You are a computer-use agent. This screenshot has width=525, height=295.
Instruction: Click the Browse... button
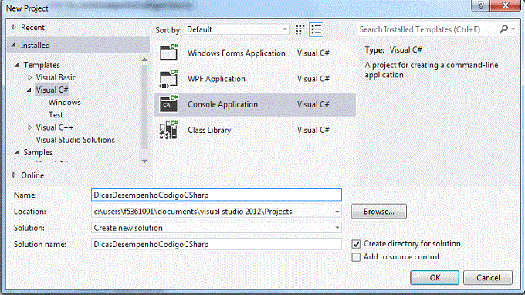(x=378, y=212)
